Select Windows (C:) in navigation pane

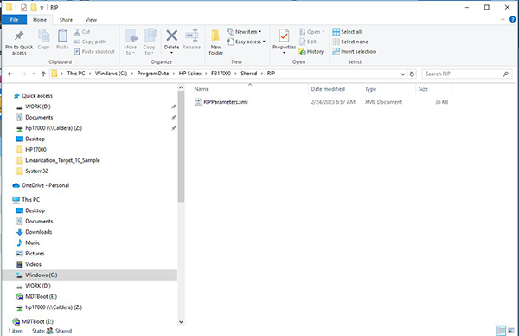[89, 275]
